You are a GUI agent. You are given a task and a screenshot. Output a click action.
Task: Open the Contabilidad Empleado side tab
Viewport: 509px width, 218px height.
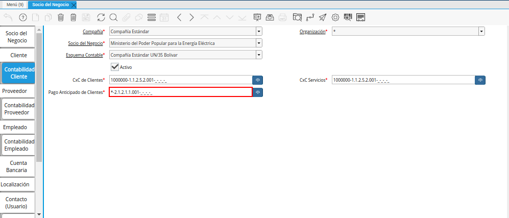point(19,146)
